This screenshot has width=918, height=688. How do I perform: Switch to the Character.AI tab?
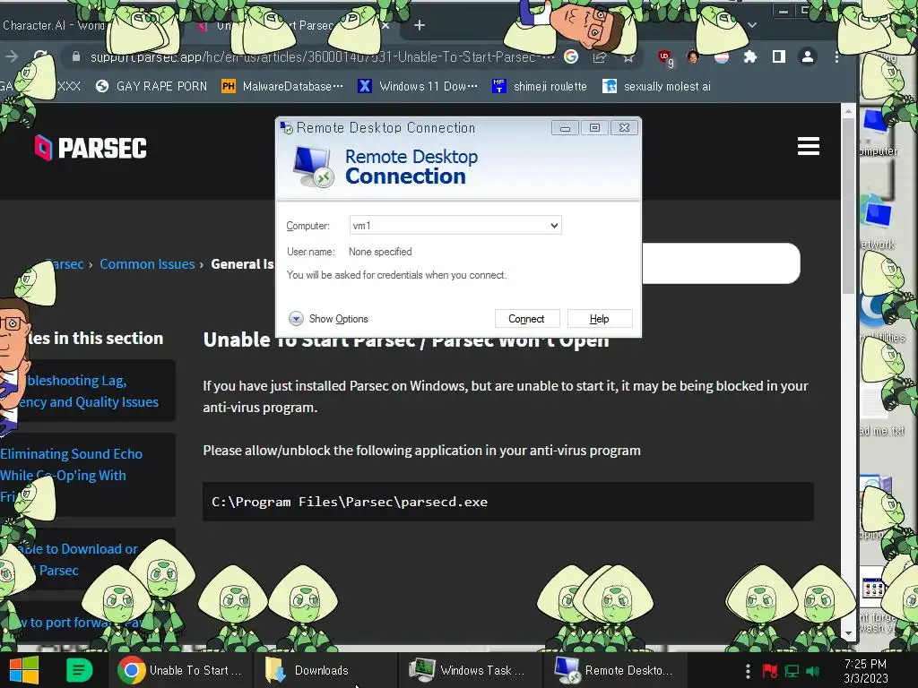click(x=54, y=26)
